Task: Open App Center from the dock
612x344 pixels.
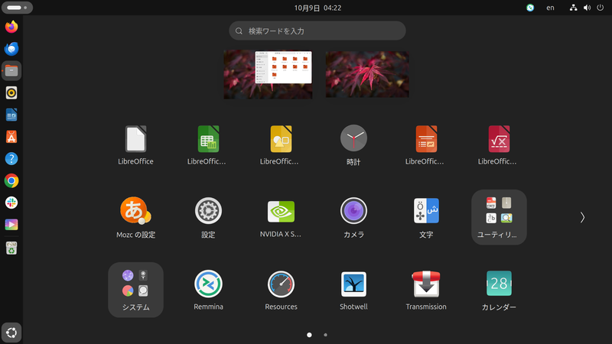Action: tap(11, 137)
